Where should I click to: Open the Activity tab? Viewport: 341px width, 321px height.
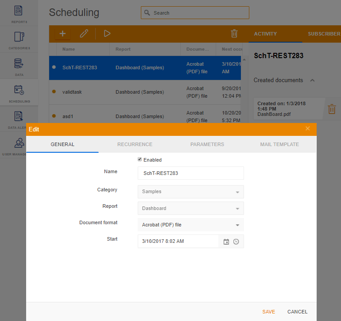click(x=265, y=34)
